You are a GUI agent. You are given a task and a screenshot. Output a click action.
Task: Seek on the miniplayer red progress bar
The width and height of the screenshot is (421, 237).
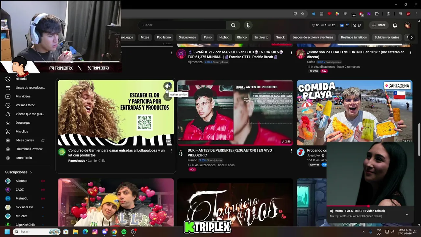[x=370, y=206]
